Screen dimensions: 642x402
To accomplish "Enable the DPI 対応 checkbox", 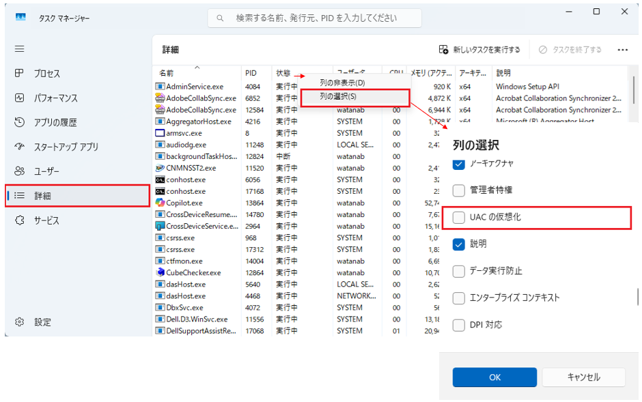I will [458, 325].
